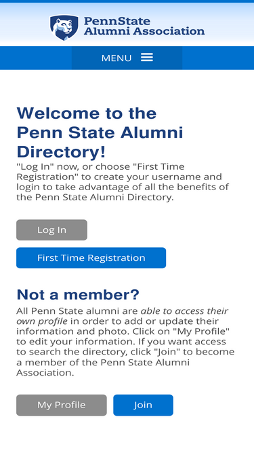This screenshot has width=254, height=453.
Task: Click the Not a member? heading
Action: (x=78, y=295)
